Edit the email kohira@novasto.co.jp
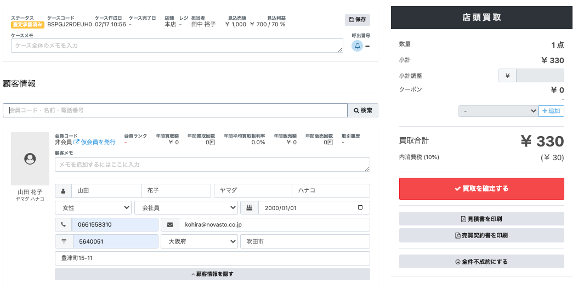This screenshot has width=578, height=288. 274,224
